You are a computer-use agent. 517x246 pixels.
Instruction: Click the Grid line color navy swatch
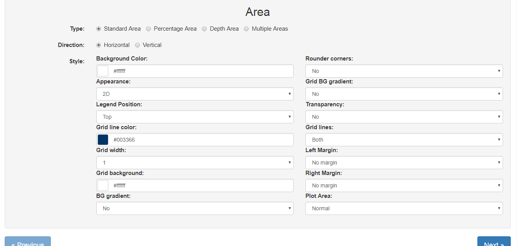(103, 140)
